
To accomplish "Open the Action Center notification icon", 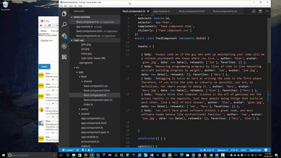I will click(277, 155).
